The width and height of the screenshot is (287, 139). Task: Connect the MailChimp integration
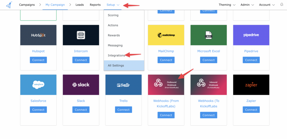pyautogui.click(x=166, y=60)
